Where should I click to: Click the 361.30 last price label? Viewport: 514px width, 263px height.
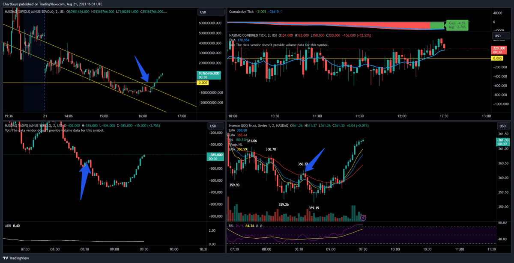[503, 142]
